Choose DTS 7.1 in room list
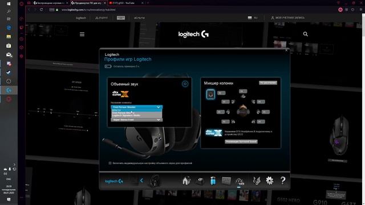The image size is (365, 205). (x=136, y=110)
